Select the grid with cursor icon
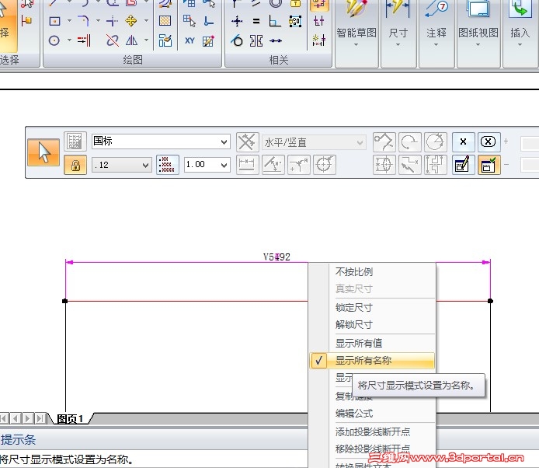Viewport: 539px width, 468px height. [x=190, y=21]
